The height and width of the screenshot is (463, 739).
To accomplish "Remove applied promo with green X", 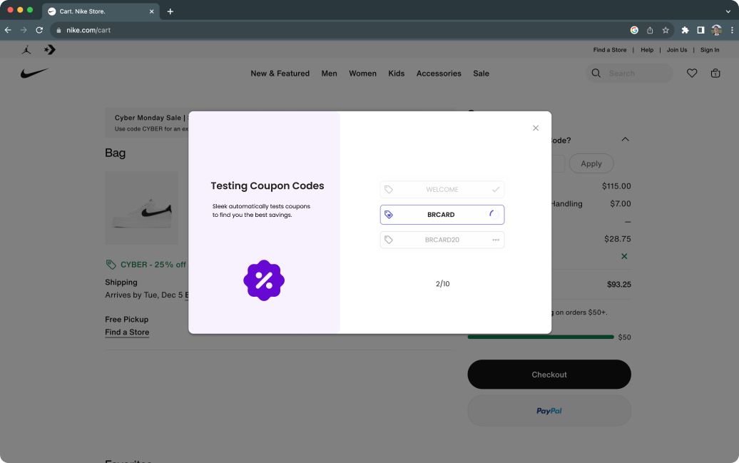I will pyautogui.click(x=624, y=256).
